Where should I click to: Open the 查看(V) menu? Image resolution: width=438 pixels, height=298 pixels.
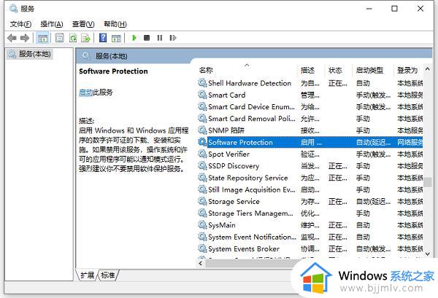point(83,24)
